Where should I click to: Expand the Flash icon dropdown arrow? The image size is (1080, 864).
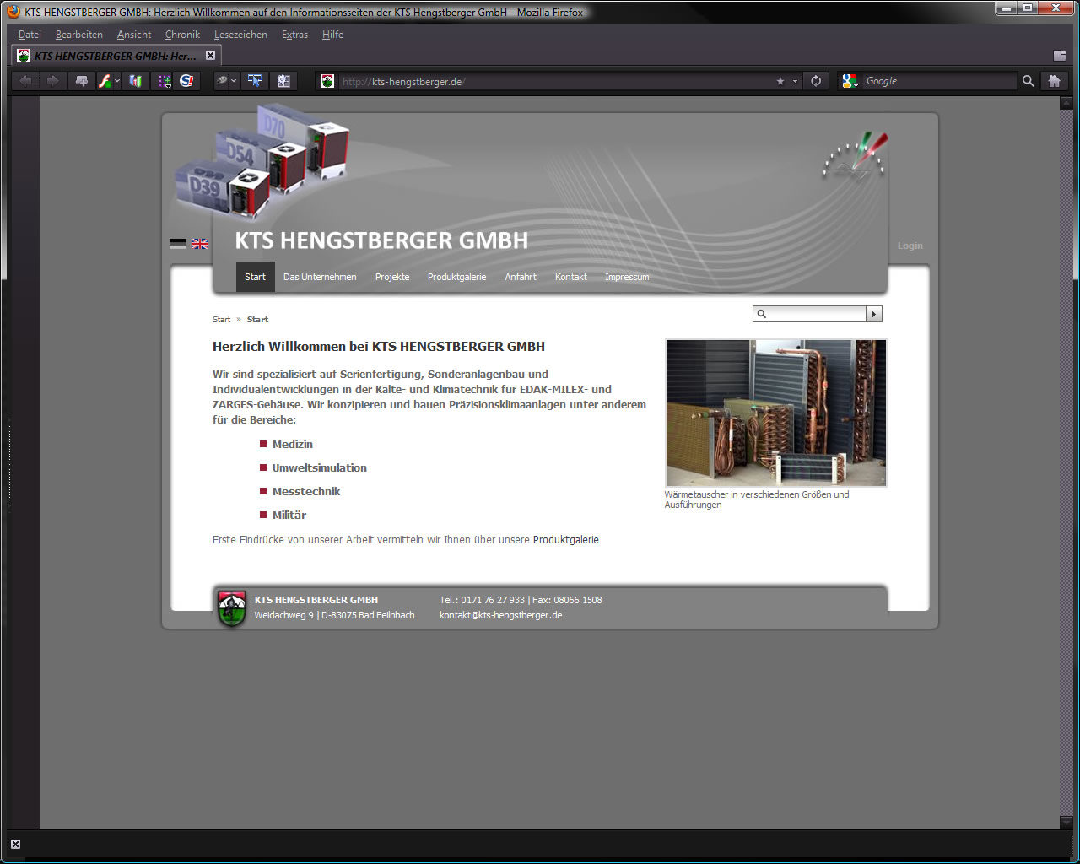coord(117,82)
